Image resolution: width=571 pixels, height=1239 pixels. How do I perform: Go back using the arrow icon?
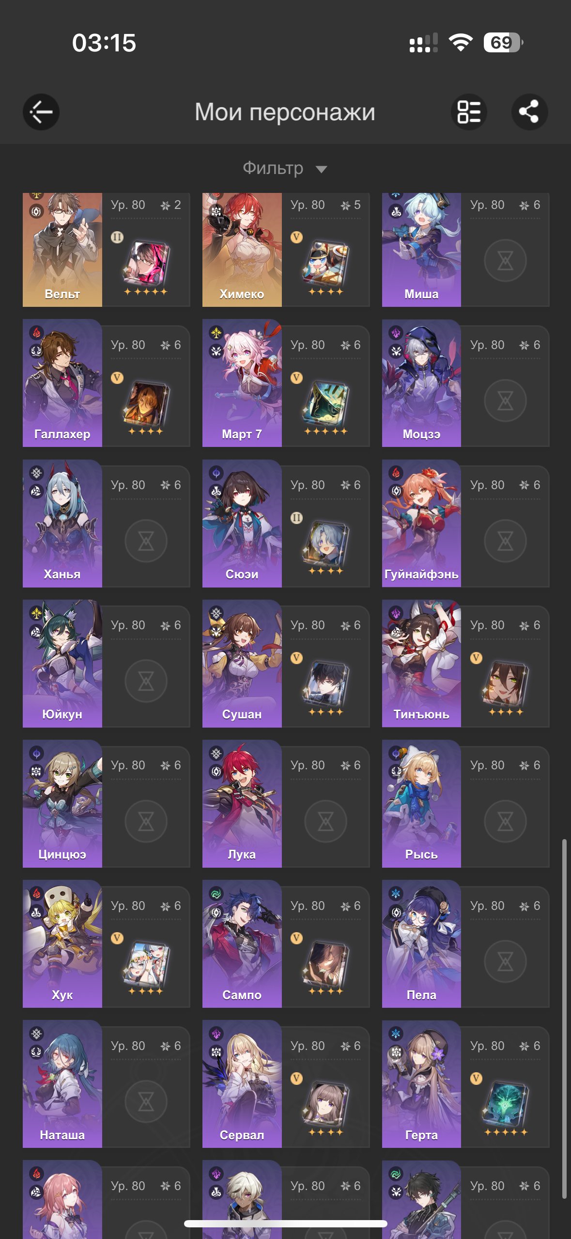point(41,112)
